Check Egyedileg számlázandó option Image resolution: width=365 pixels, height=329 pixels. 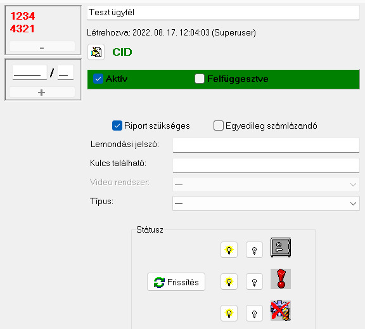[x=219, y=126]
